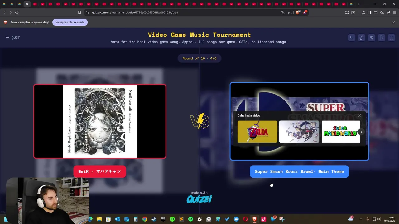Toggle the browser sidebar panel
The height and width of the screenshot is (224, 399).
click(x=369, y=12)
